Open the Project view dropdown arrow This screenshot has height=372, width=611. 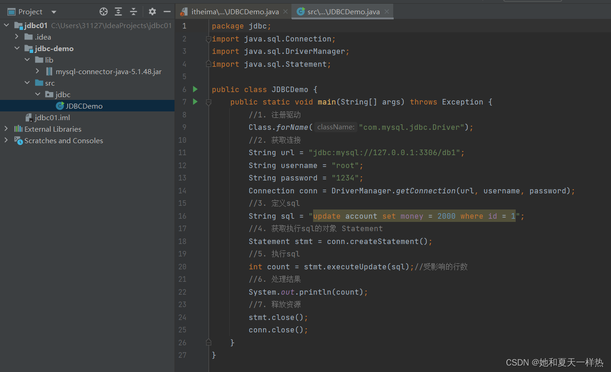tap(54, 12)
